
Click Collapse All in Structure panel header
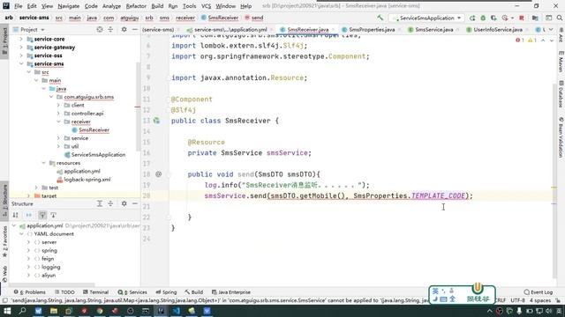click(110, 203)
